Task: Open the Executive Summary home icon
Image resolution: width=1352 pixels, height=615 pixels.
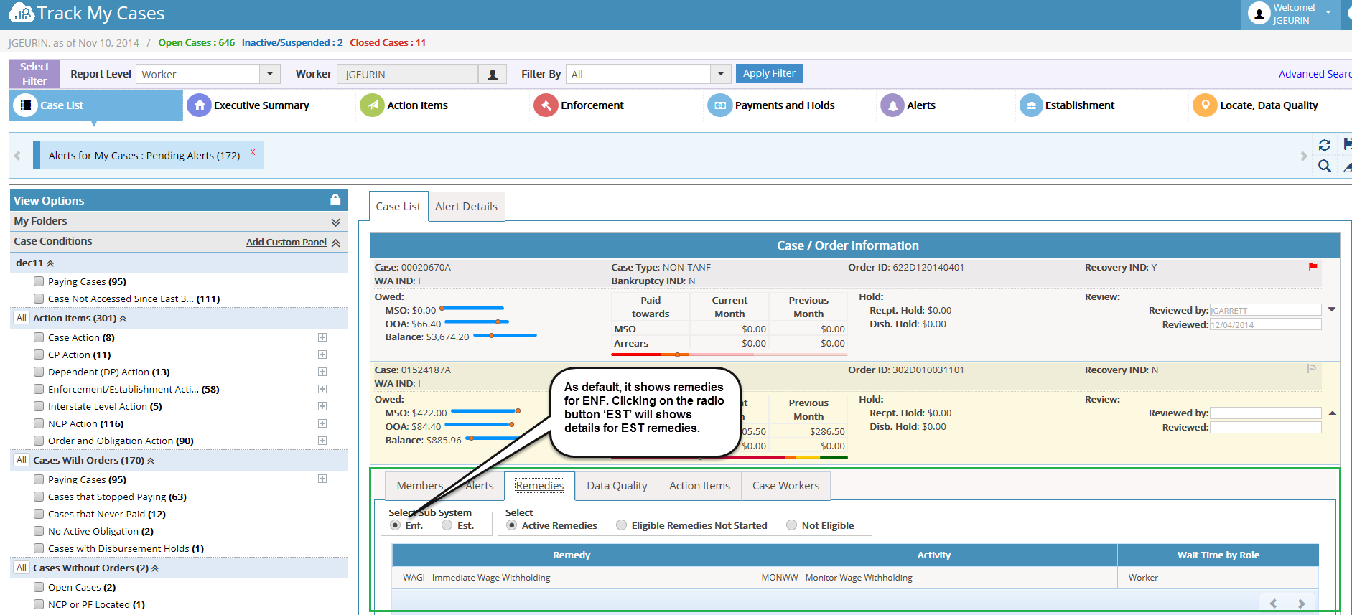Action: tap(199, 105)
